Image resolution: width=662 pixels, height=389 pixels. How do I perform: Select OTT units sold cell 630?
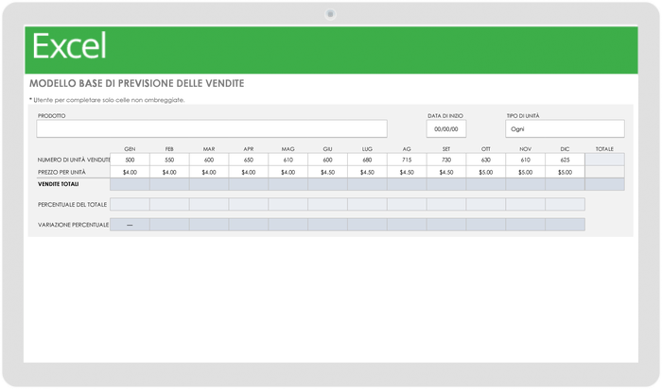click(485, 160)
